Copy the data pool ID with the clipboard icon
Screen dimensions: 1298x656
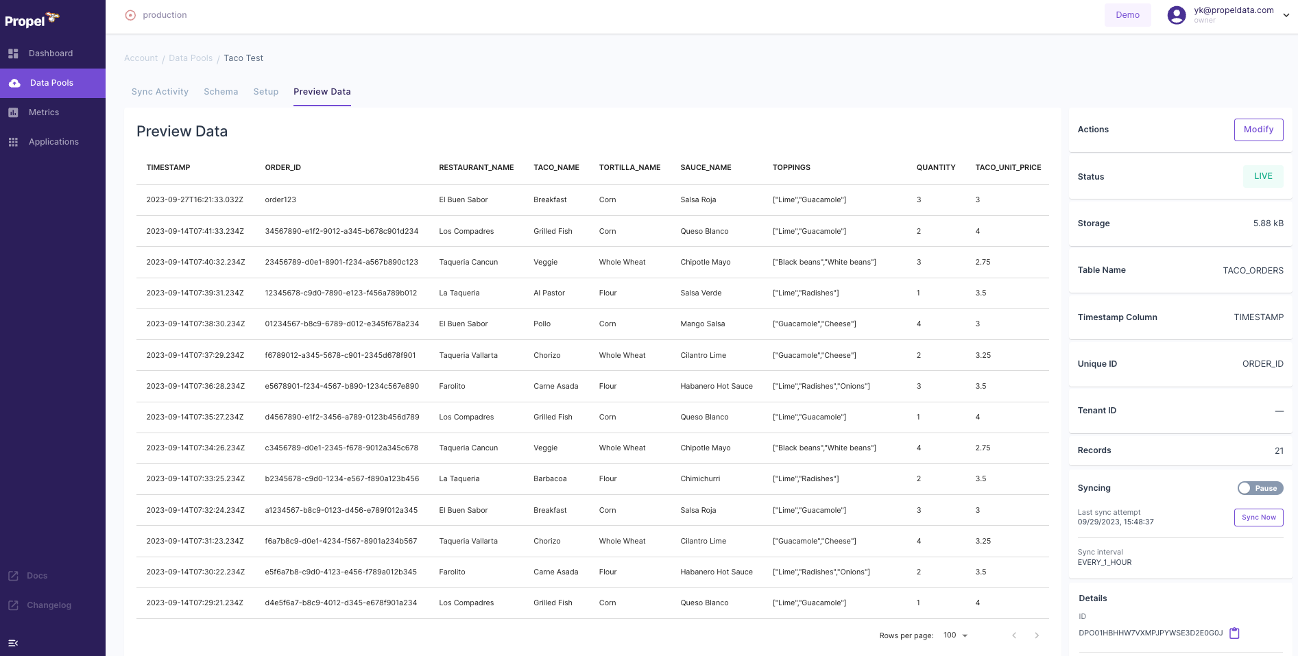tap(1234, 633)
